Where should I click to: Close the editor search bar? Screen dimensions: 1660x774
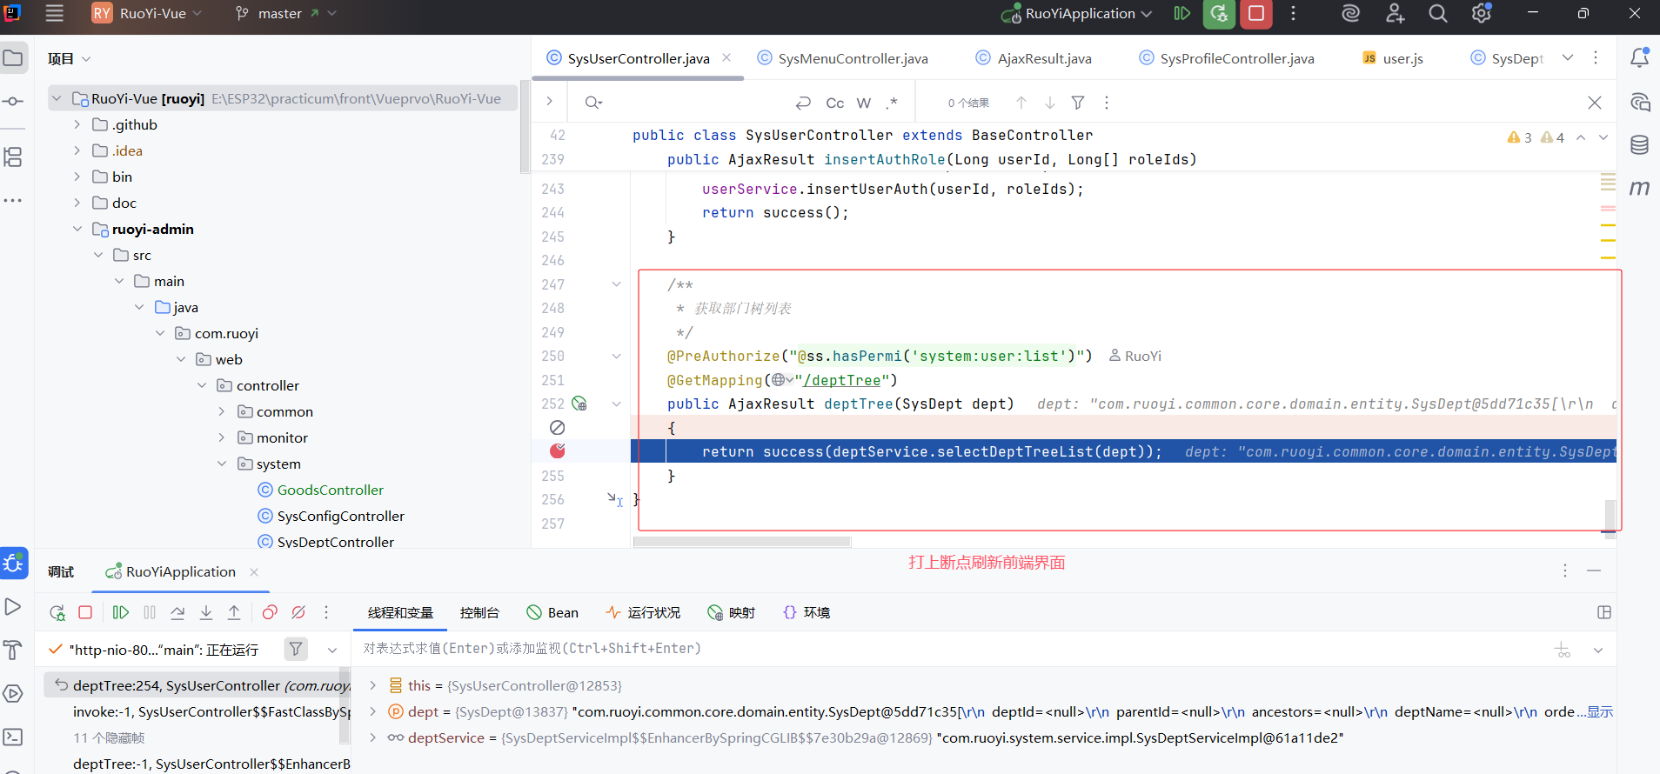(x=1595, y=103)
